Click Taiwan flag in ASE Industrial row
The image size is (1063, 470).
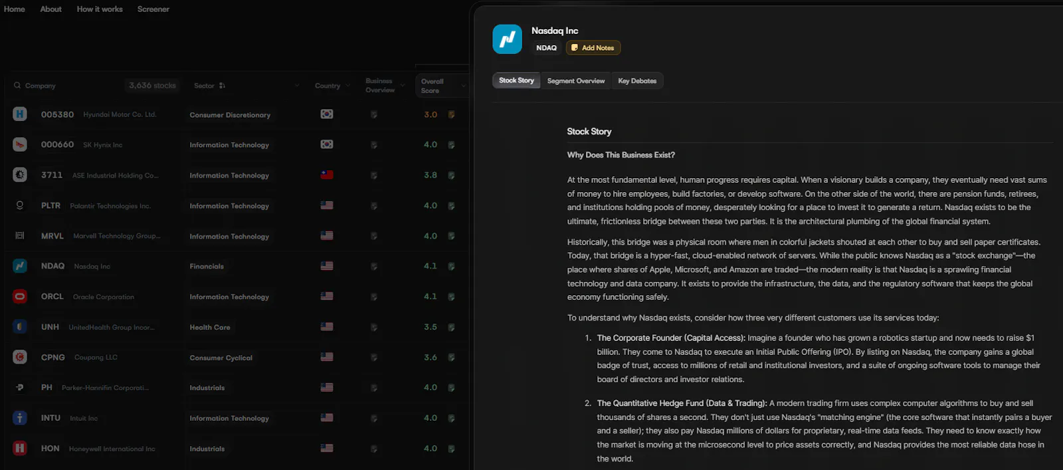(x=327, y=175)
